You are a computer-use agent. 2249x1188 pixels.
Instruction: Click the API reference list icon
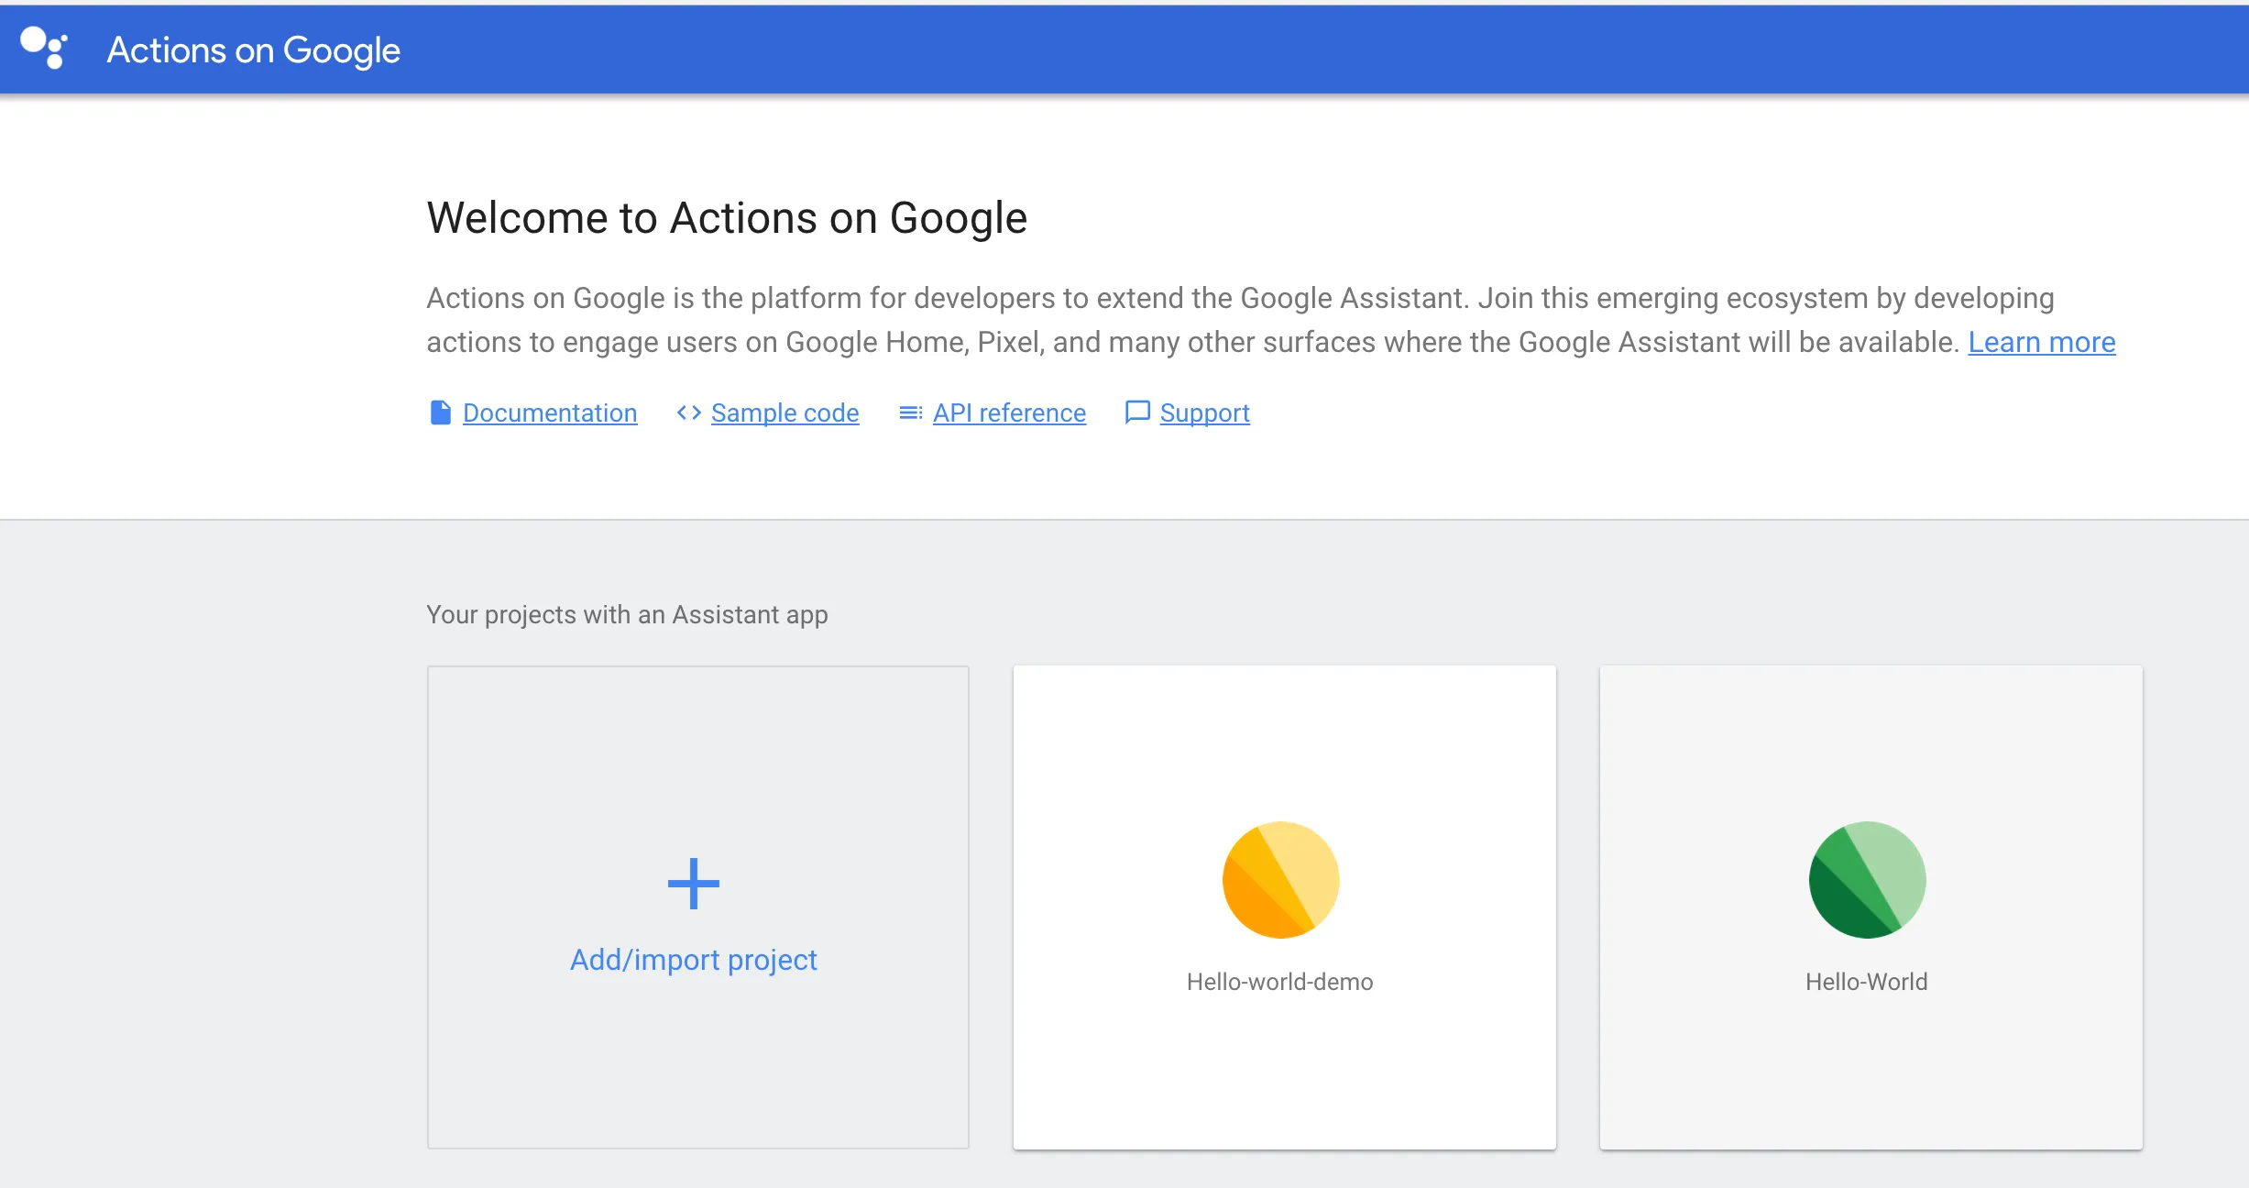tap(910, 412)
